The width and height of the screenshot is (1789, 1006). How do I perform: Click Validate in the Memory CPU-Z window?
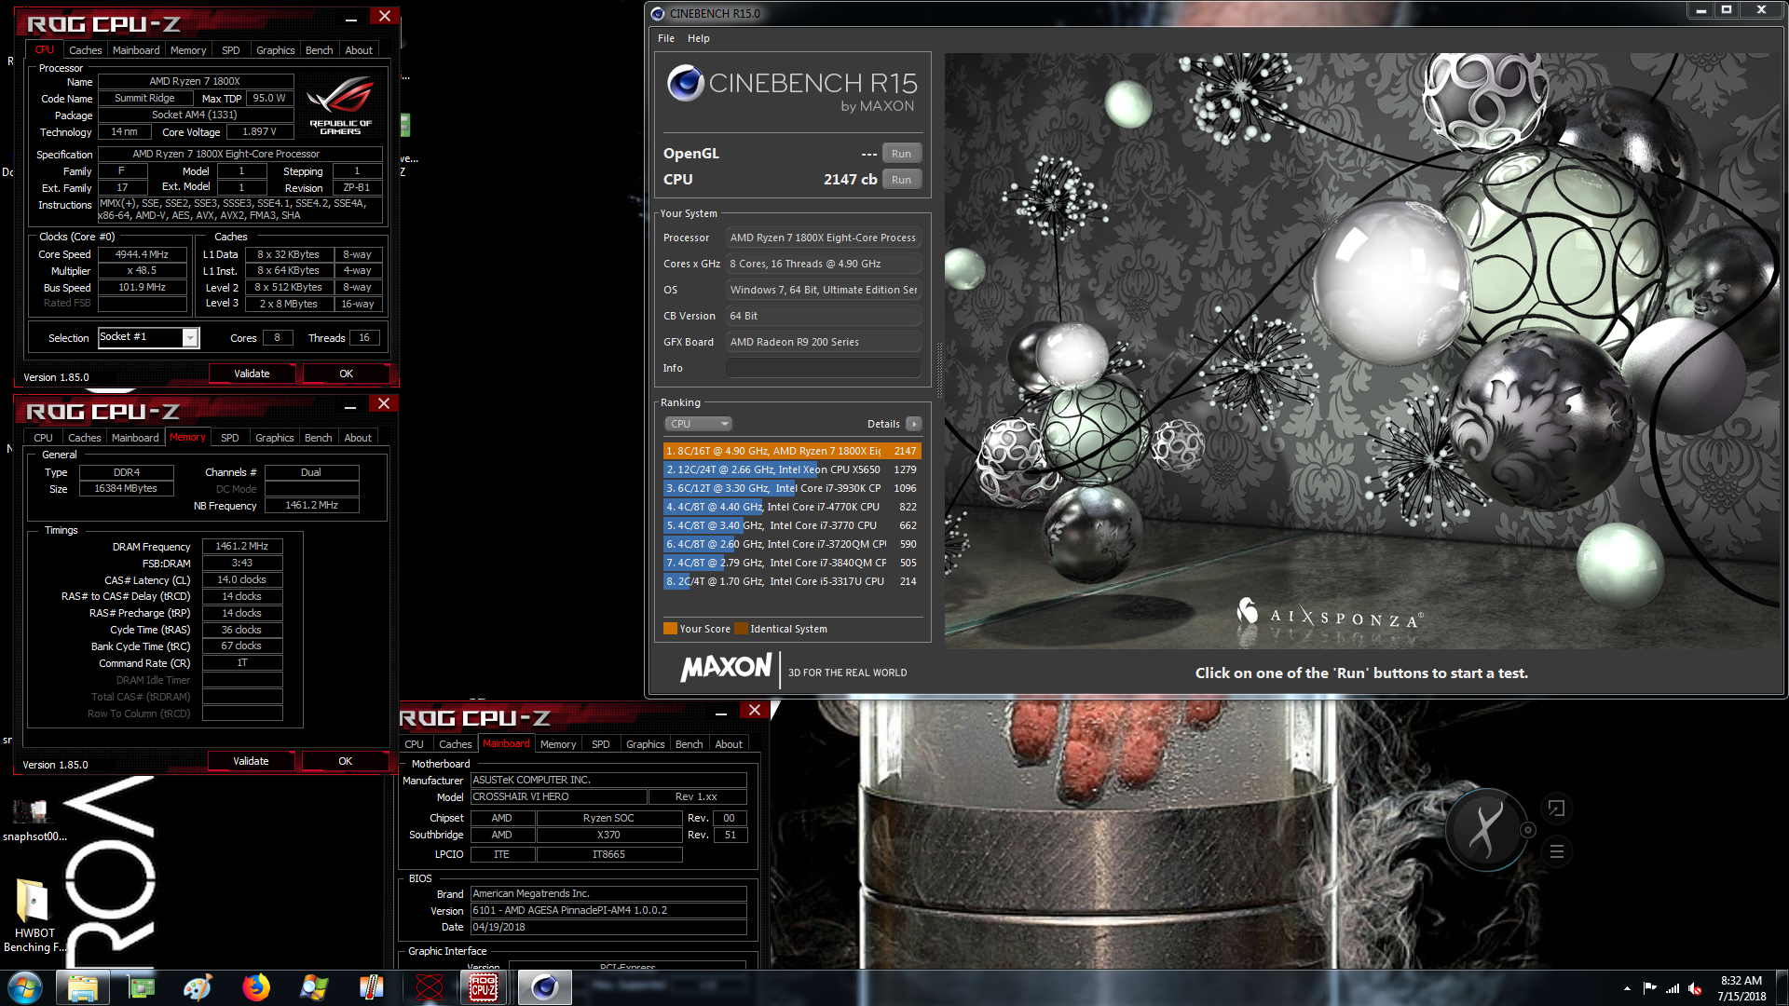(251, 761)
